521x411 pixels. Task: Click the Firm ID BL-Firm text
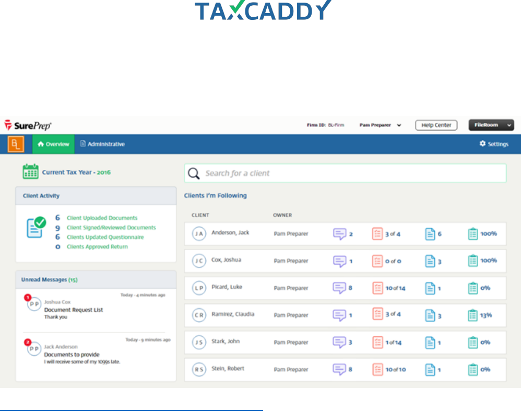[325, 125]
